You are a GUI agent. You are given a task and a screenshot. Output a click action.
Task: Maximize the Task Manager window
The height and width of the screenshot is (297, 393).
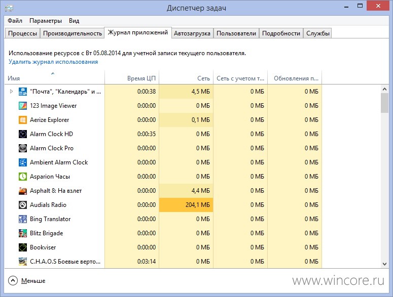[360, 6]
